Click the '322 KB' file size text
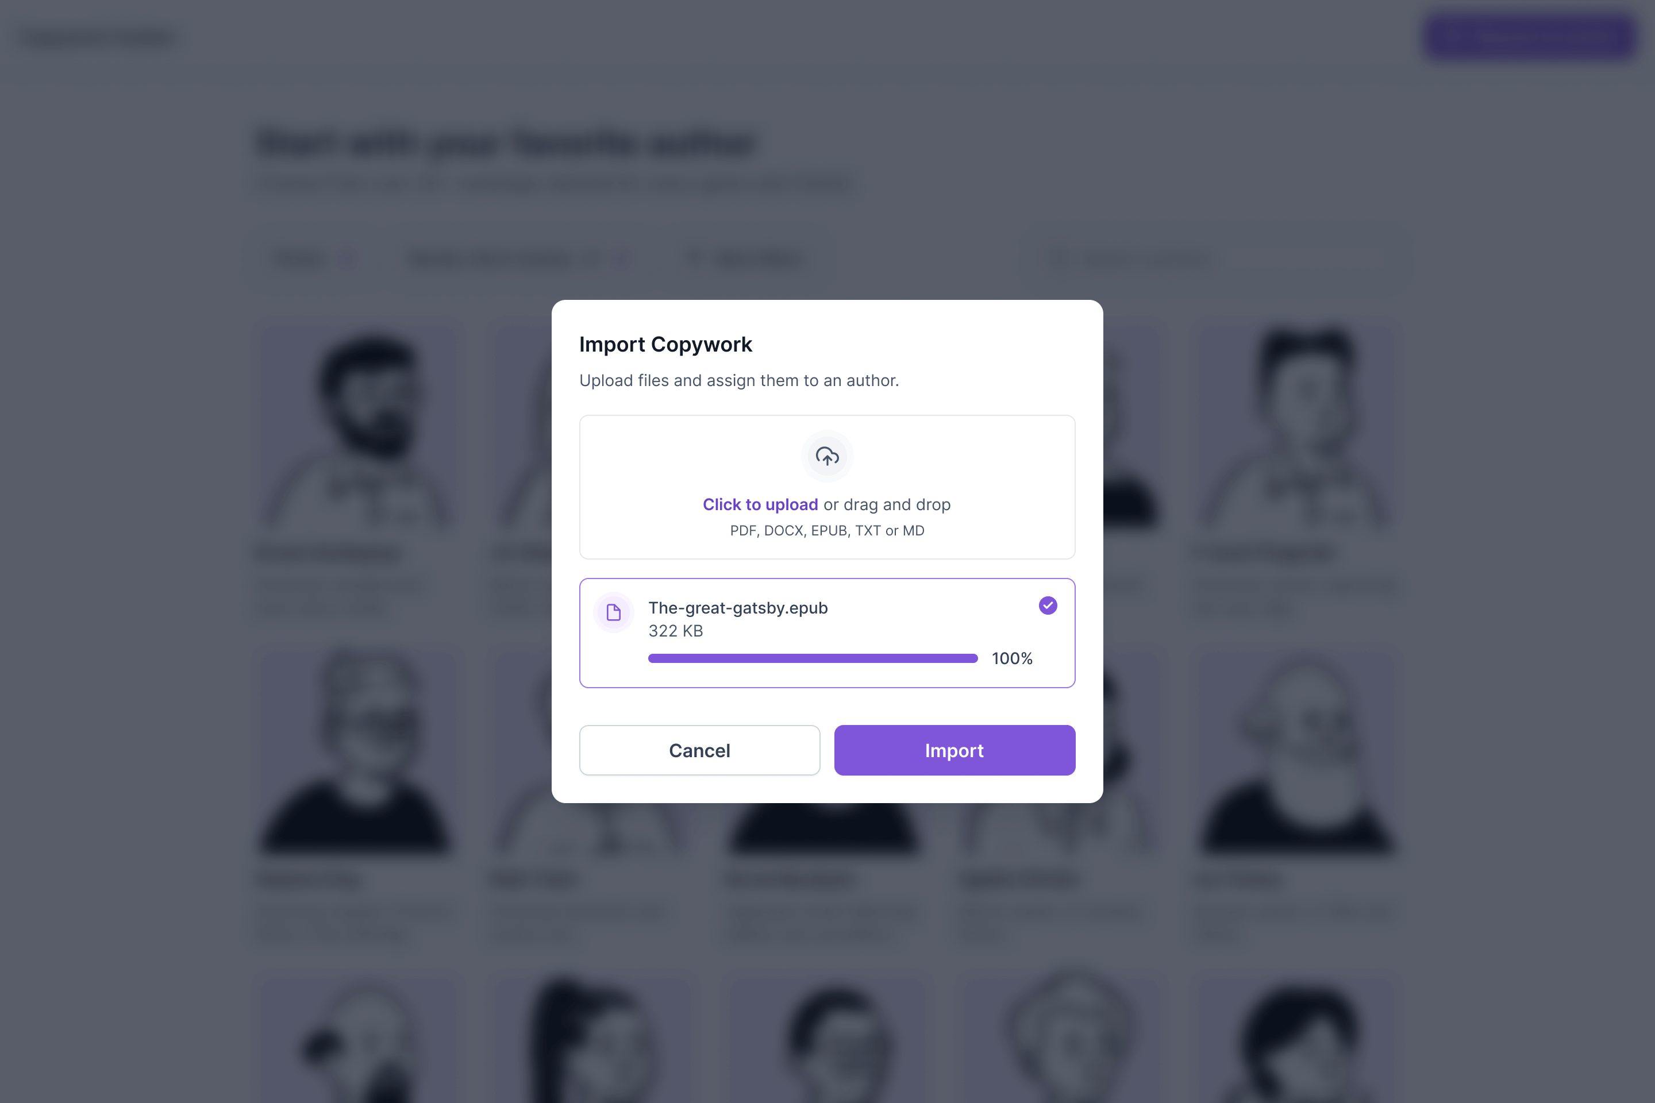 [676, 631]
